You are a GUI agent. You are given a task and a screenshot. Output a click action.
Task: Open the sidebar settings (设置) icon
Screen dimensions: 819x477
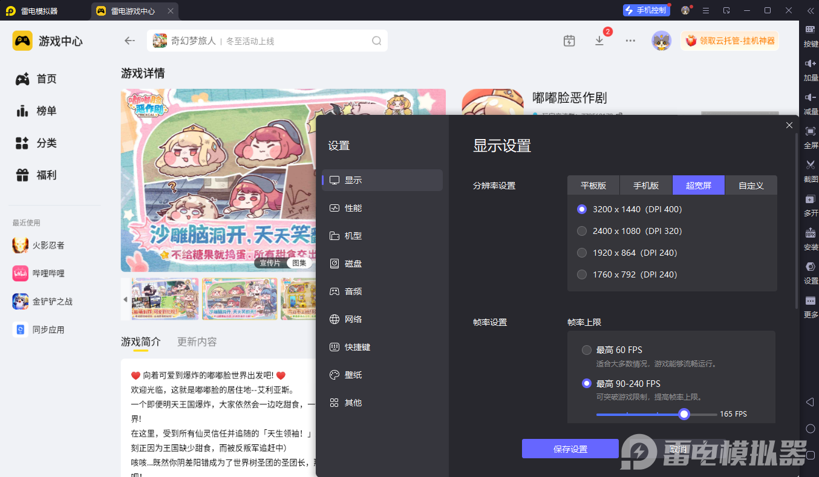click(811, 267)
